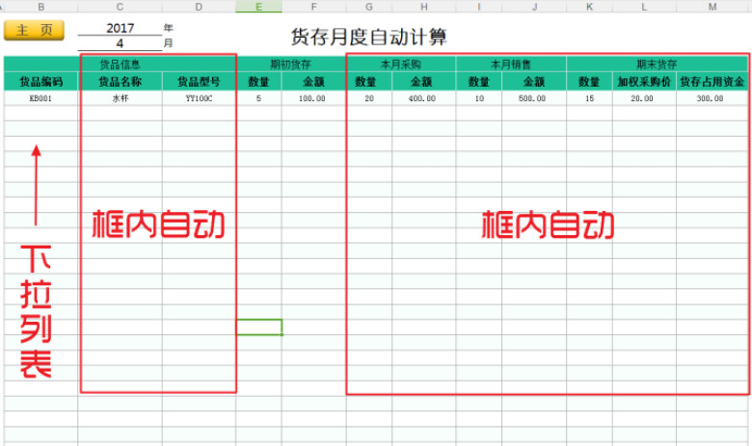
Task: Select column K header
Action: coord(589,7)
